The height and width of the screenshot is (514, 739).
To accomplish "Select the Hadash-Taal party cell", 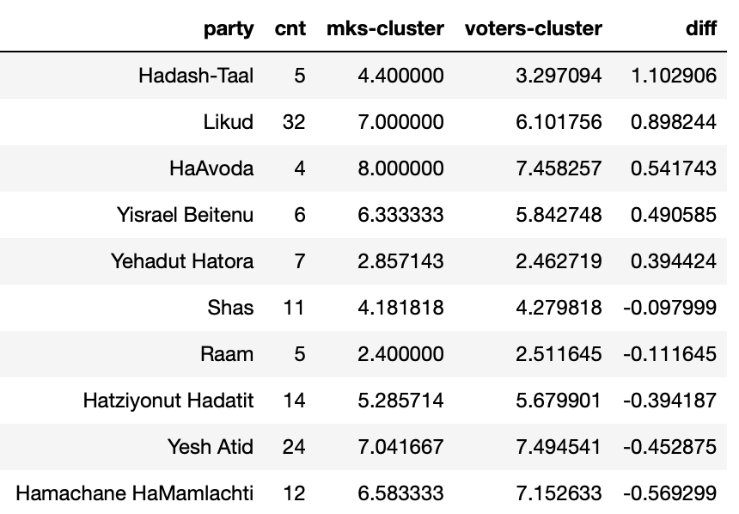I will pyautogui.click(x=196, y=76).
